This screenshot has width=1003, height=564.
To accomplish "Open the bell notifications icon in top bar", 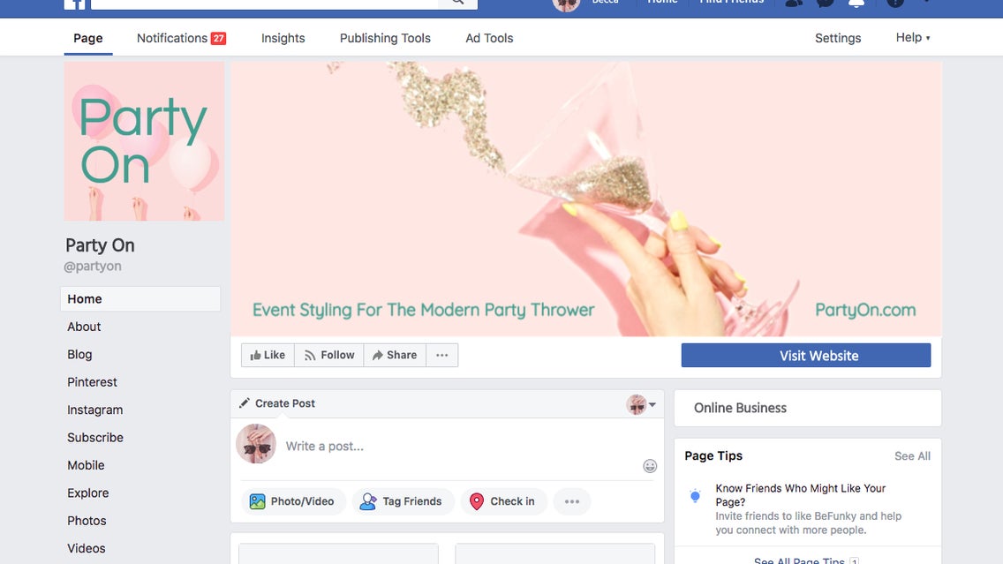I will click(x=856, y=3).
